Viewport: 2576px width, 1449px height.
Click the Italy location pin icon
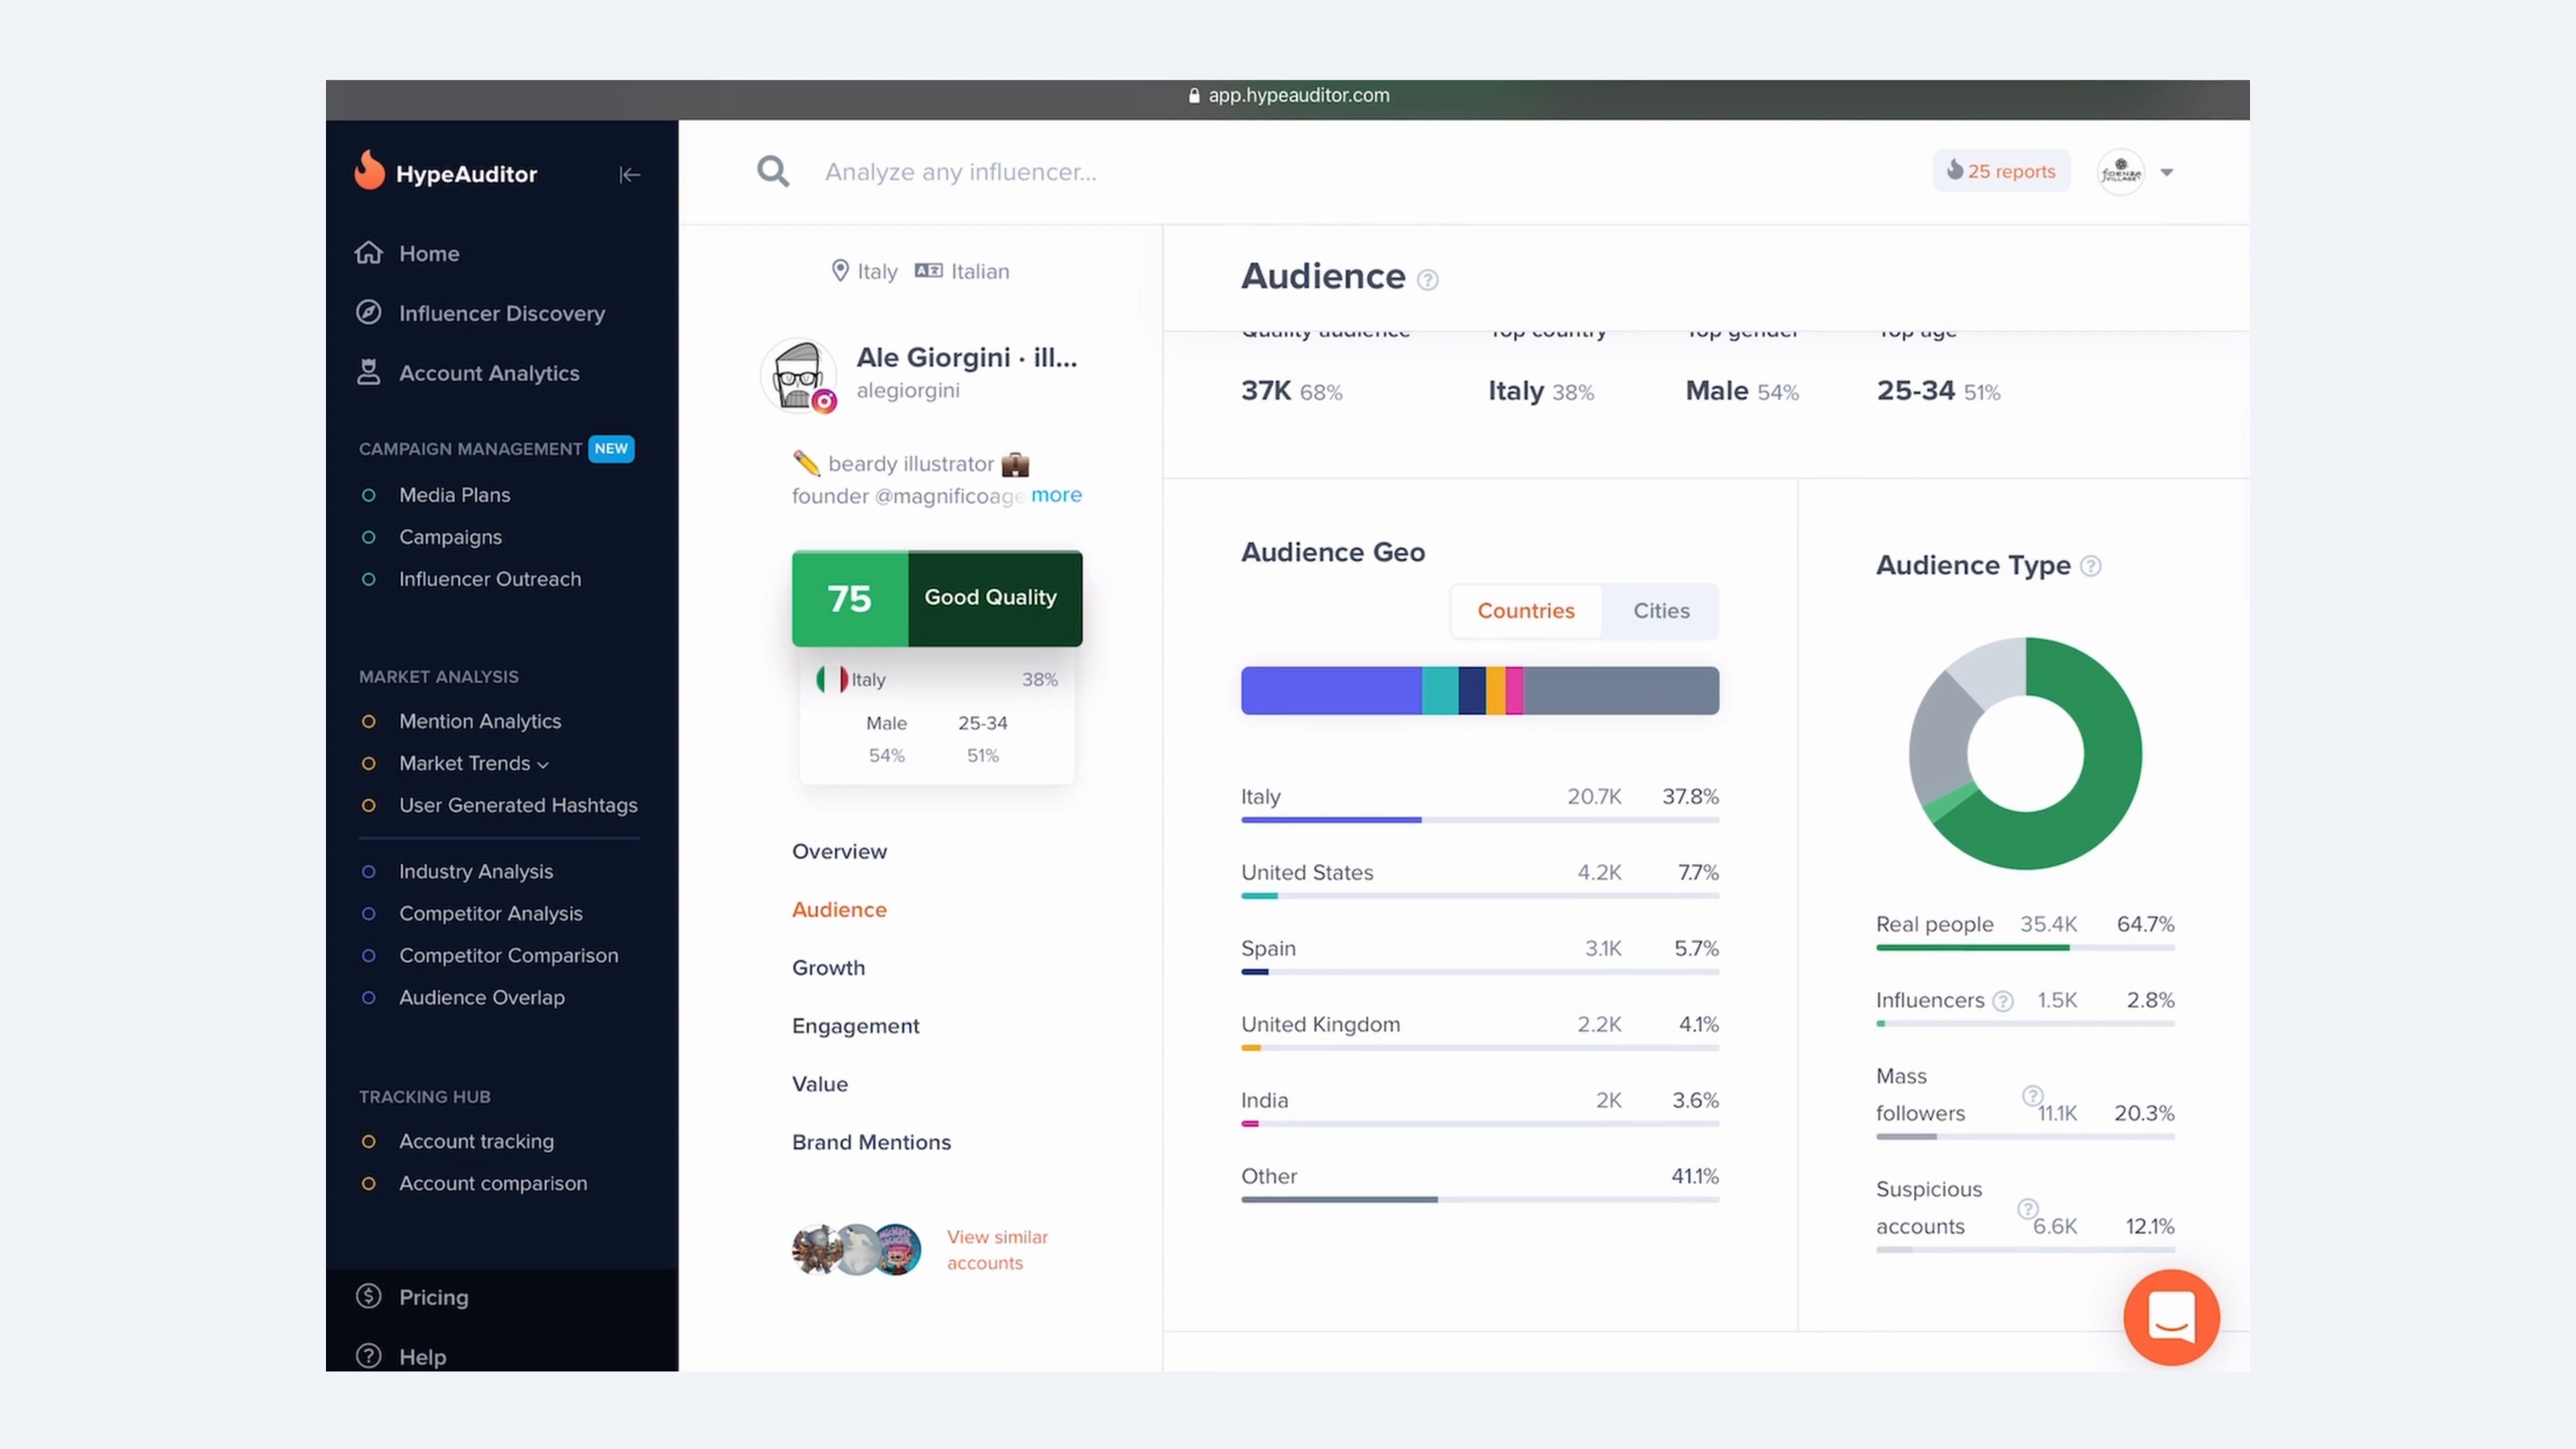[840, 271]
